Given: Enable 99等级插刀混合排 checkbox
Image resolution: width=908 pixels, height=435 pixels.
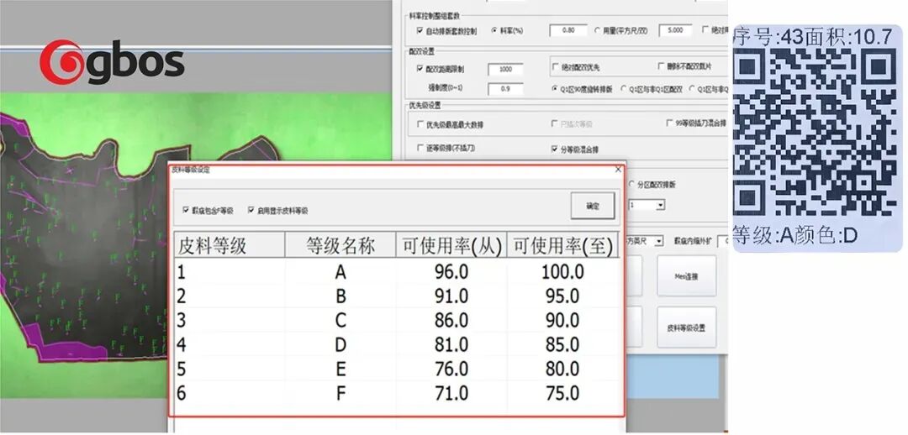Looking at the screenshot, I should pyautogui.click(x=670, y=123).
